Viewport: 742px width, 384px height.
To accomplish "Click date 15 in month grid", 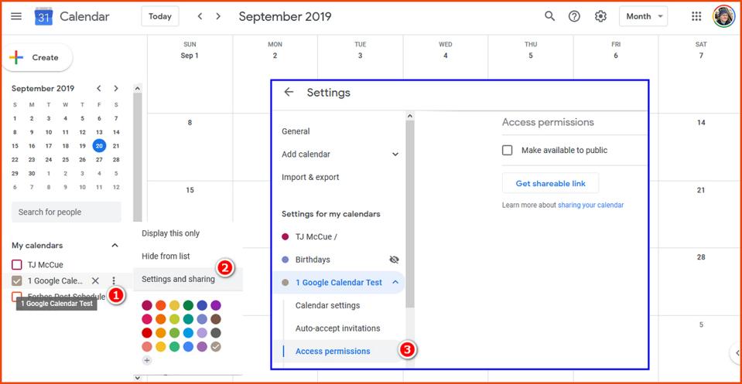I will [190, 190].
